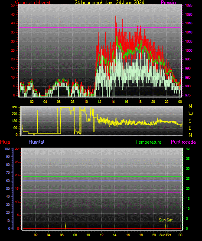Click the 'S' compass direction label
Viewport: 202px width, 241px height.
(x=190, y=121)
